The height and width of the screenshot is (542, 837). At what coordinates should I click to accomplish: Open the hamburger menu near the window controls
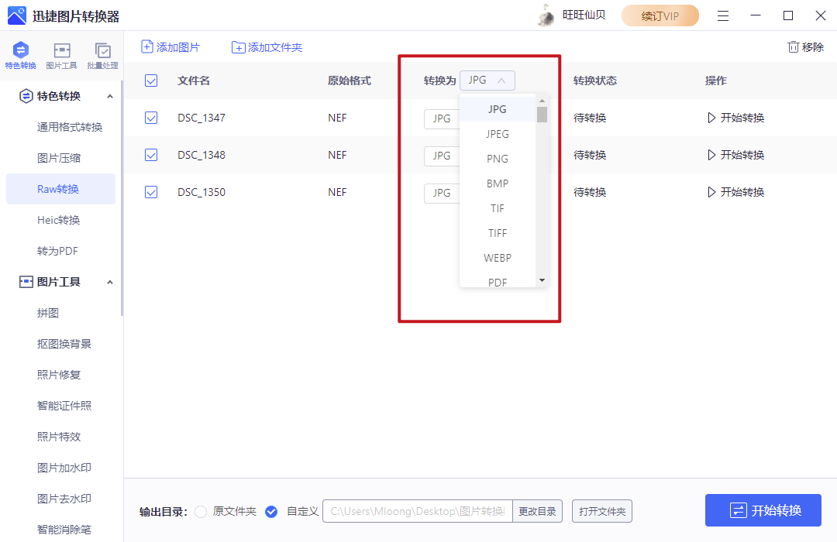pos(722,15)
